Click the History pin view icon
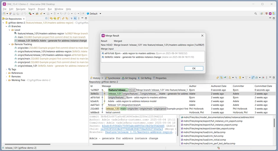278x151 pixels. pyautogui.click(x=225, y=78)
